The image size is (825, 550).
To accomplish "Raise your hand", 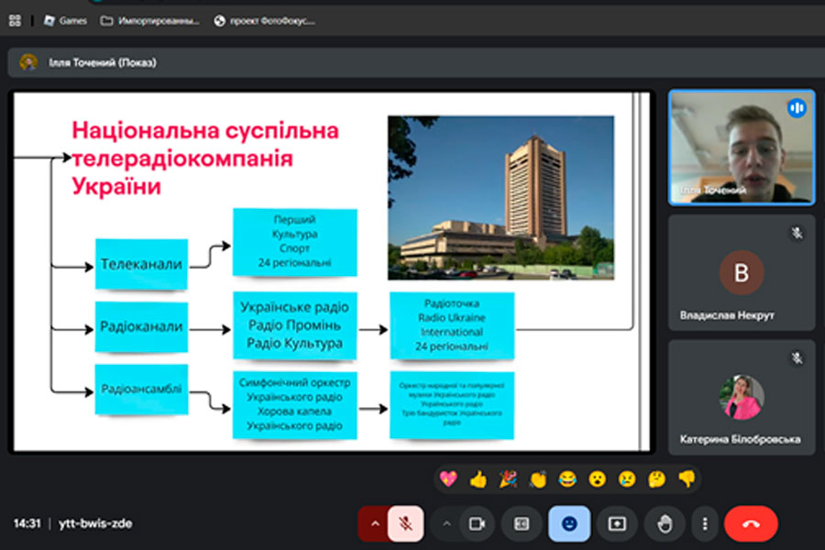I will click(664, 523).
